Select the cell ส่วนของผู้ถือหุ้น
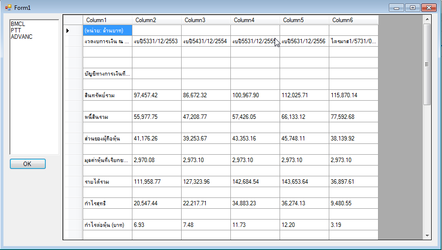Screen dimensions: 442x250 (x=107, y=139)
